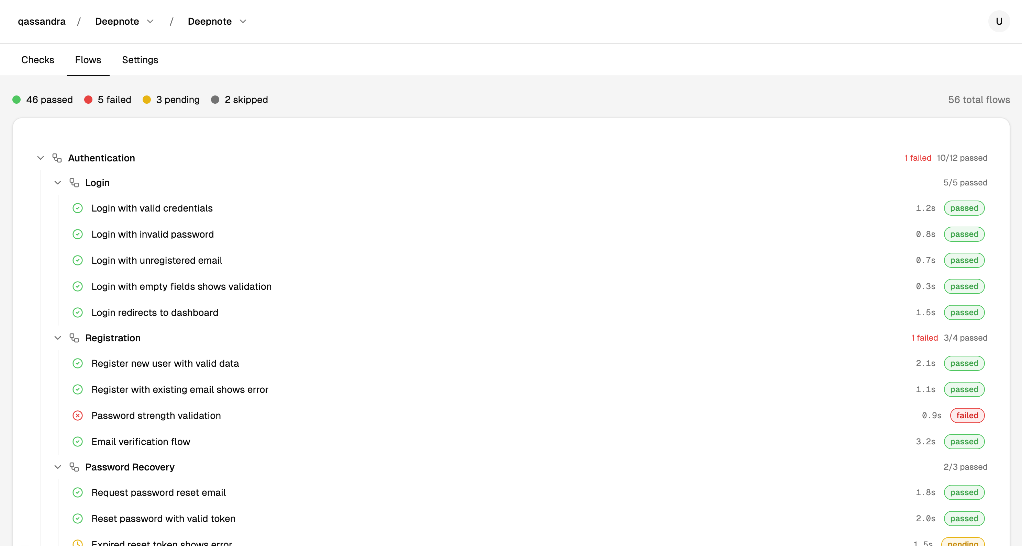Viewport: 1022px width, 546px height.
Task: Collapse the Registration section
Action: 58,338
